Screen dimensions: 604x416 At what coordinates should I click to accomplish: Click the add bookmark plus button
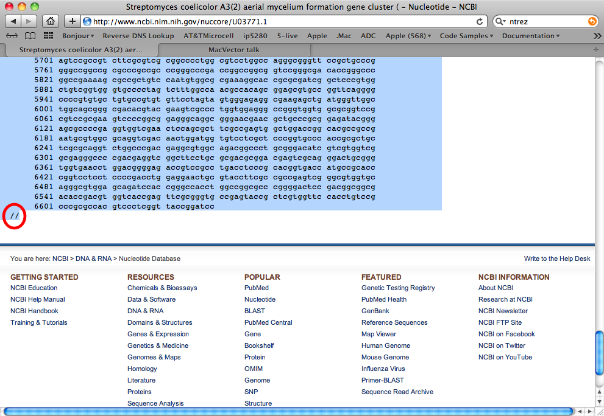pyautogui.click(x=72, y=21)
